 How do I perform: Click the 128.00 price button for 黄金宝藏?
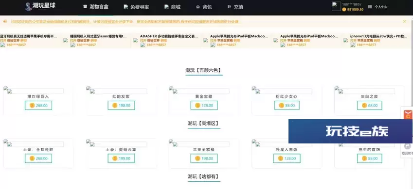click(204, 106)
